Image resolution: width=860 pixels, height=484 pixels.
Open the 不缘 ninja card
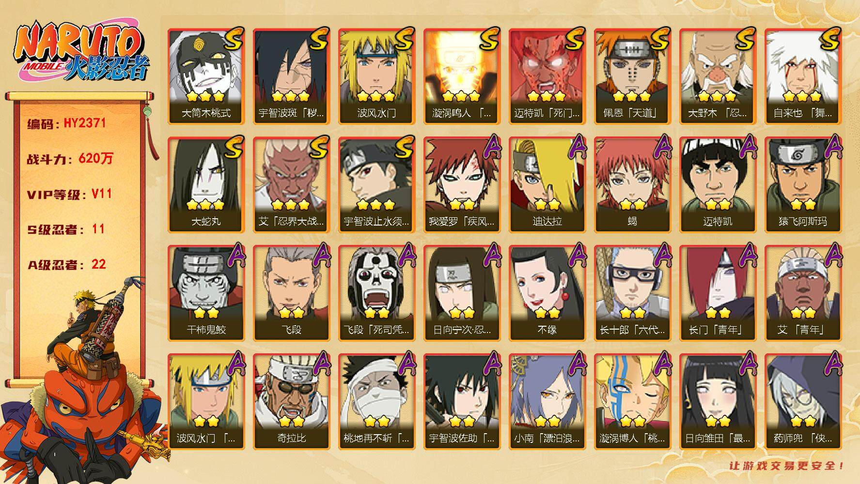(547, 293)
